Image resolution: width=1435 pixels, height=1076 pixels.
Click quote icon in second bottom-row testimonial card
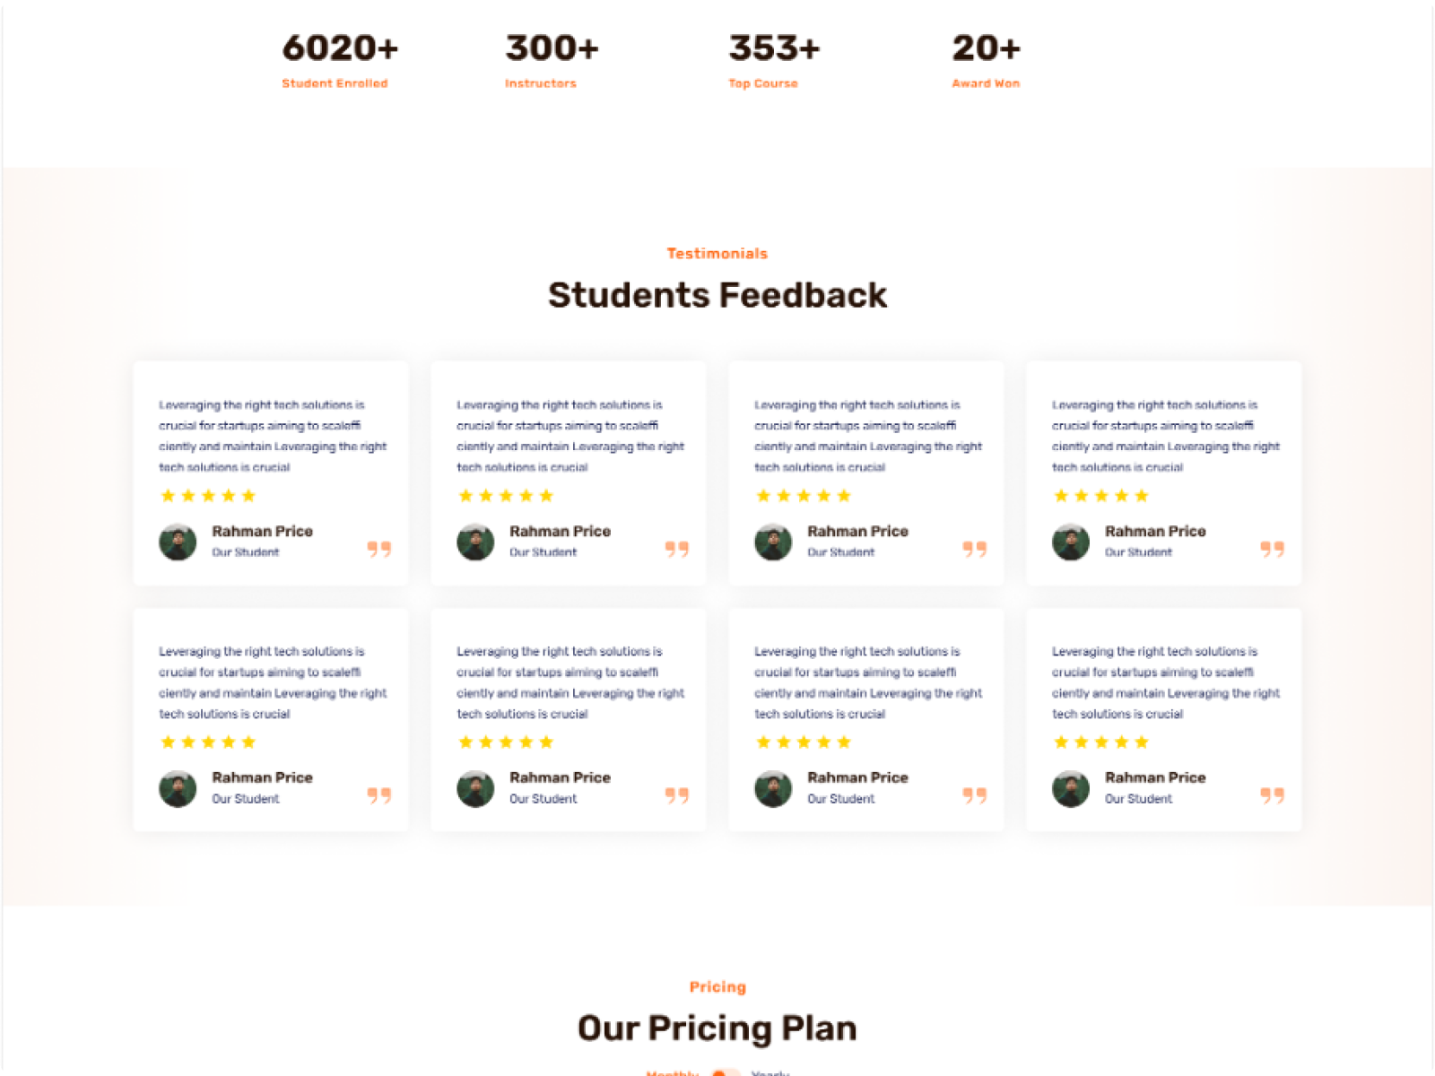(677, 795)
